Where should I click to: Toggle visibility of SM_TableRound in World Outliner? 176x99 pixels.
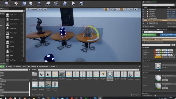pyautogui.click(x=143, y=22)
